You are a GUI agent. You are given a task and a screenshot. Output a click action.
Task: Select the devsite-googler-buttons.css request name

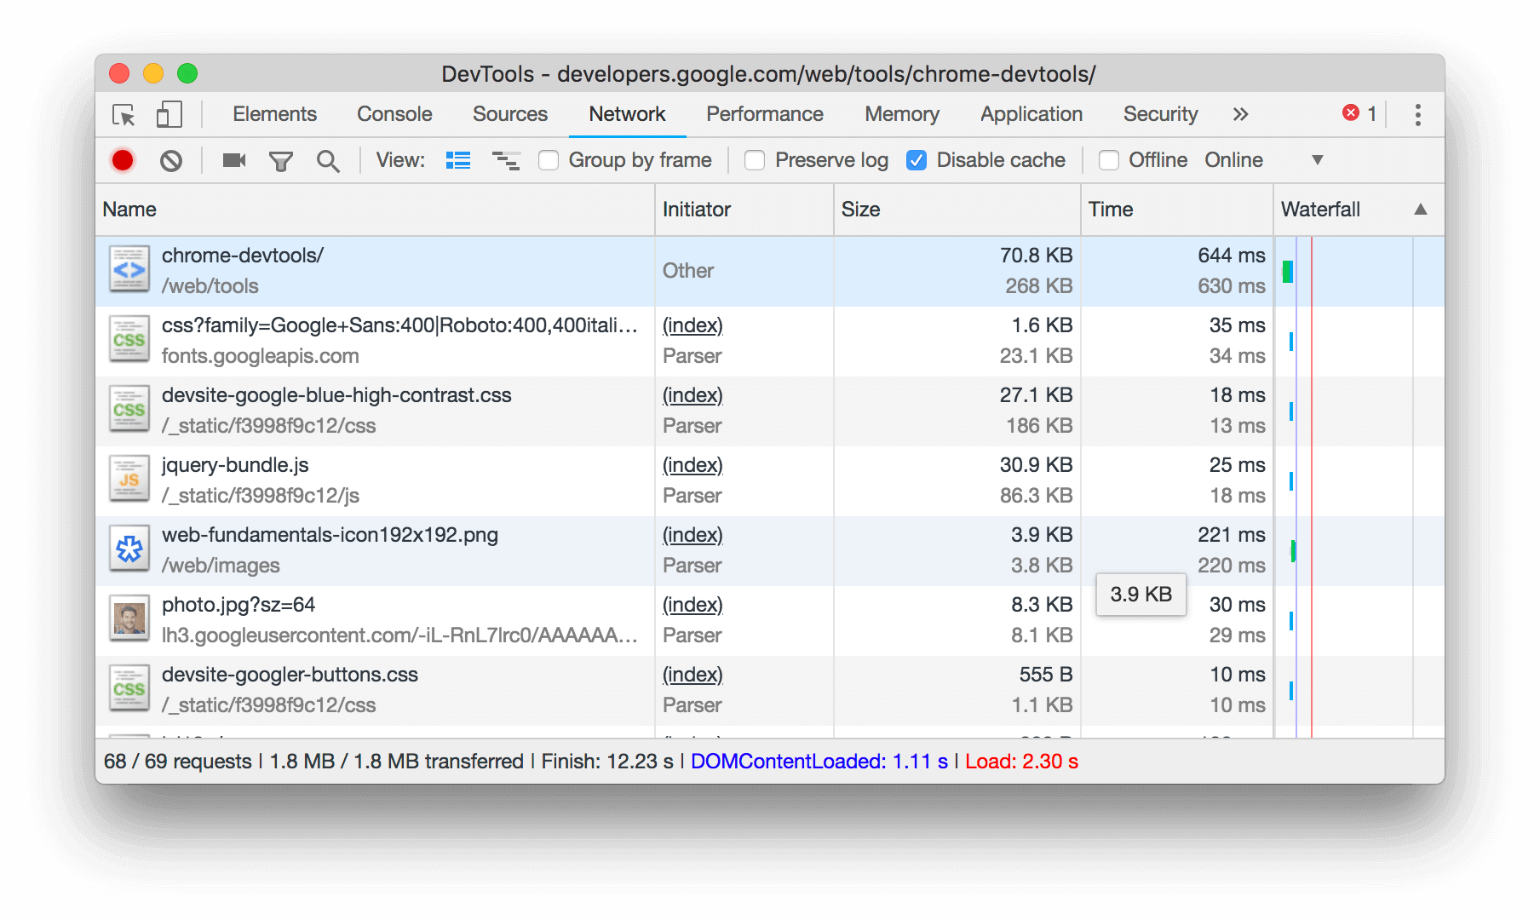coord(290,675)
